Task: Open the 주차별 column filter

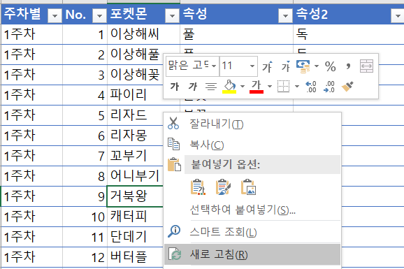Action: coord(55,16)
